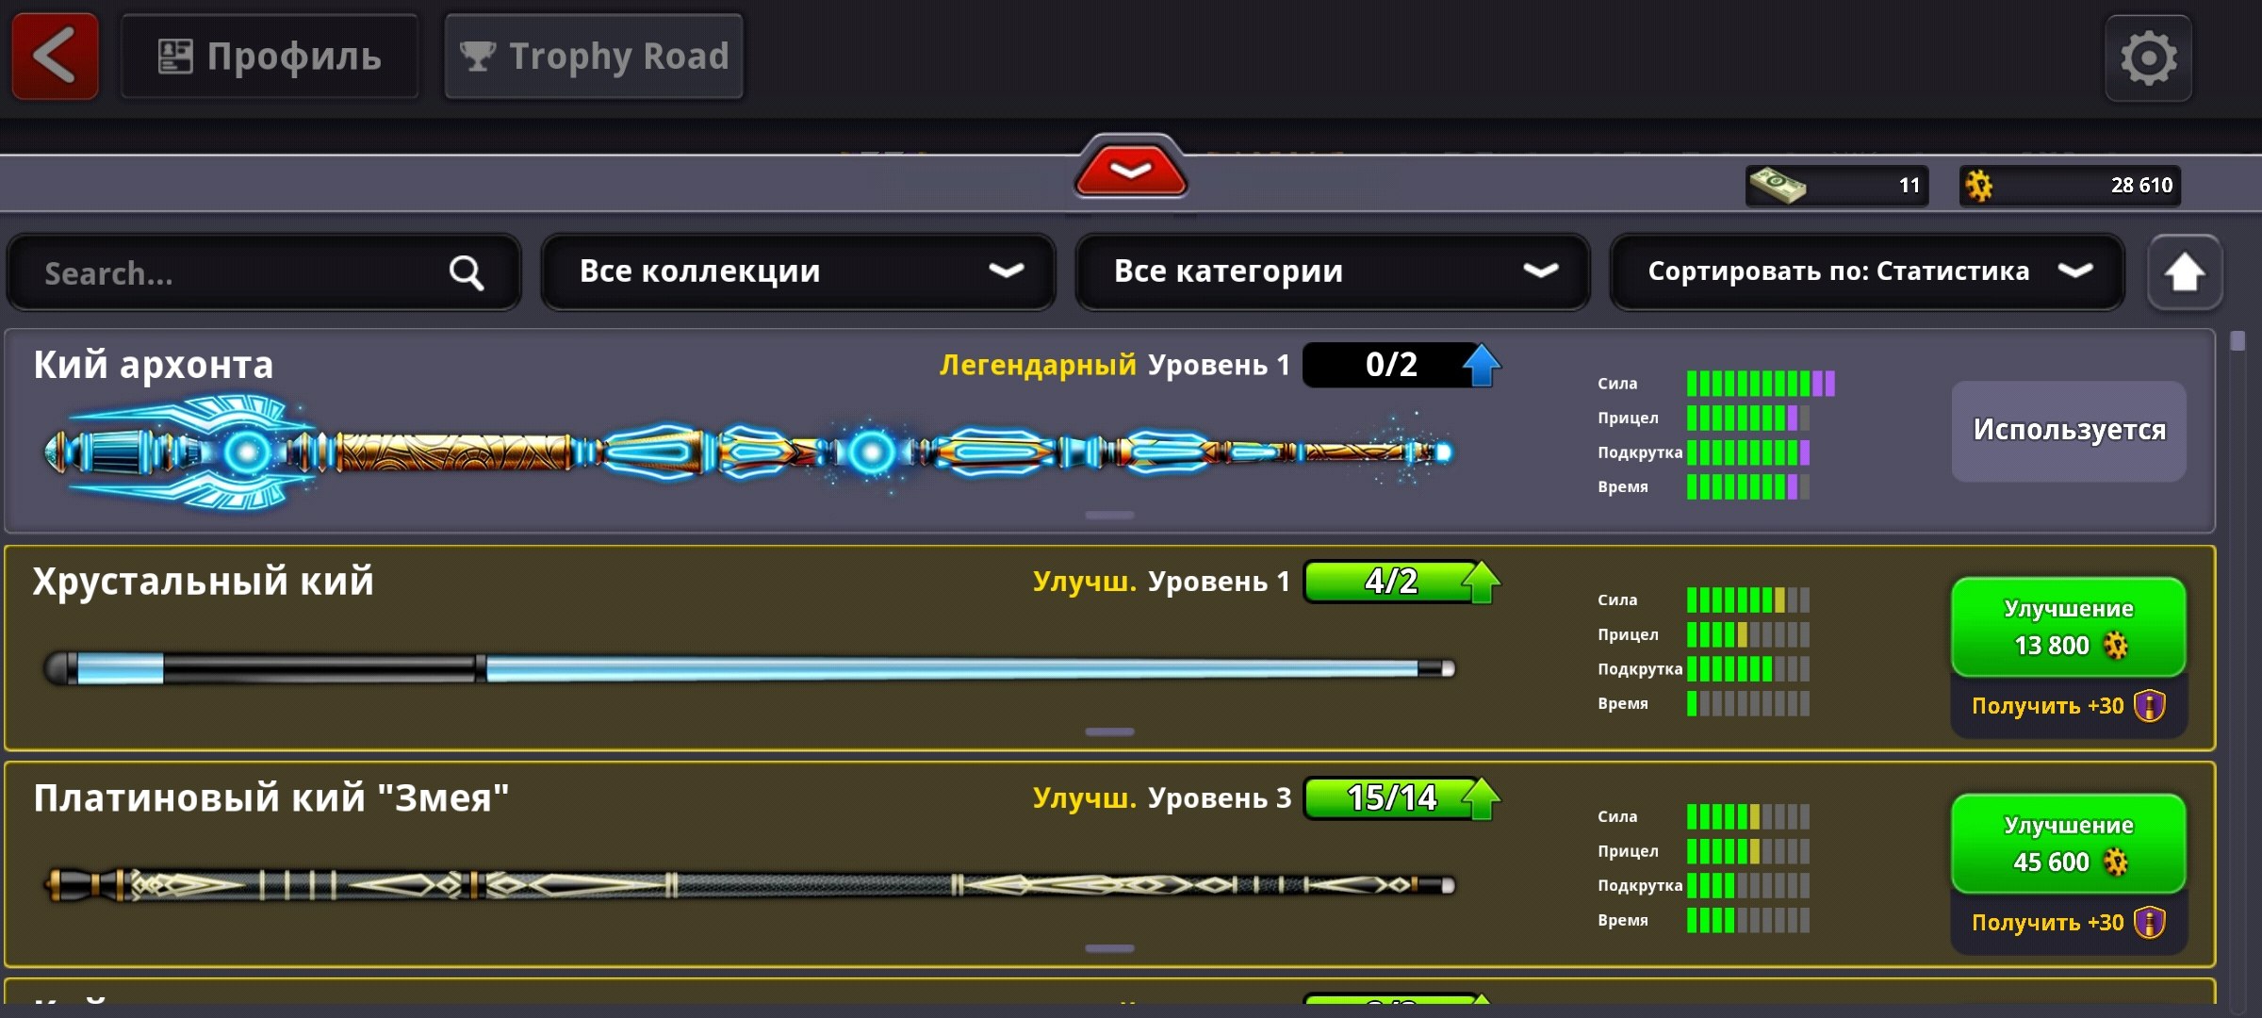2262x1018 pixels.
Task: Click Получить +30 under Хрустальный кий
Action: pos(2047,706)
